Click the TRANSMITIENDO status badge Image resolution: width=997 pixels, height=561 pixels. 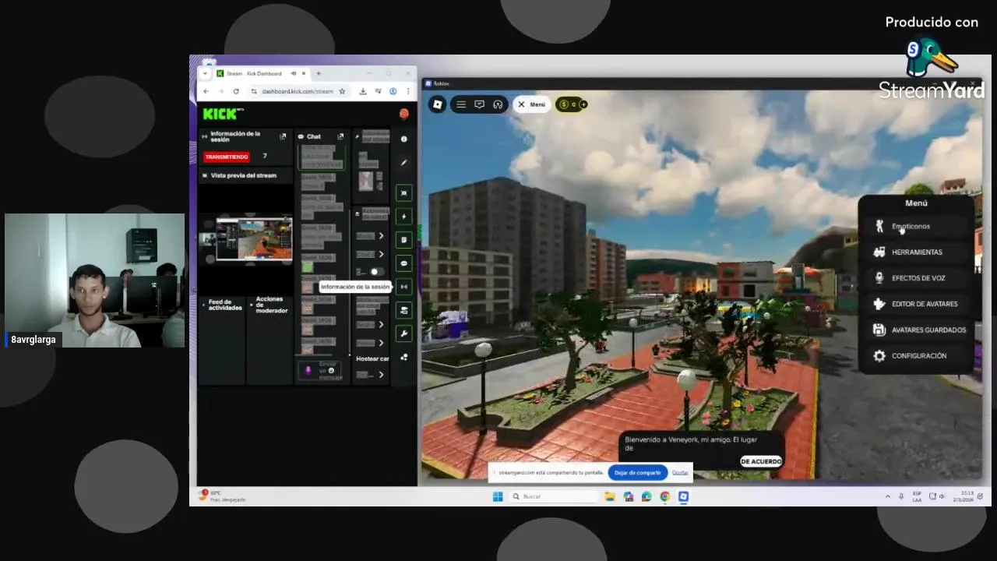click(x=227, y=157)
